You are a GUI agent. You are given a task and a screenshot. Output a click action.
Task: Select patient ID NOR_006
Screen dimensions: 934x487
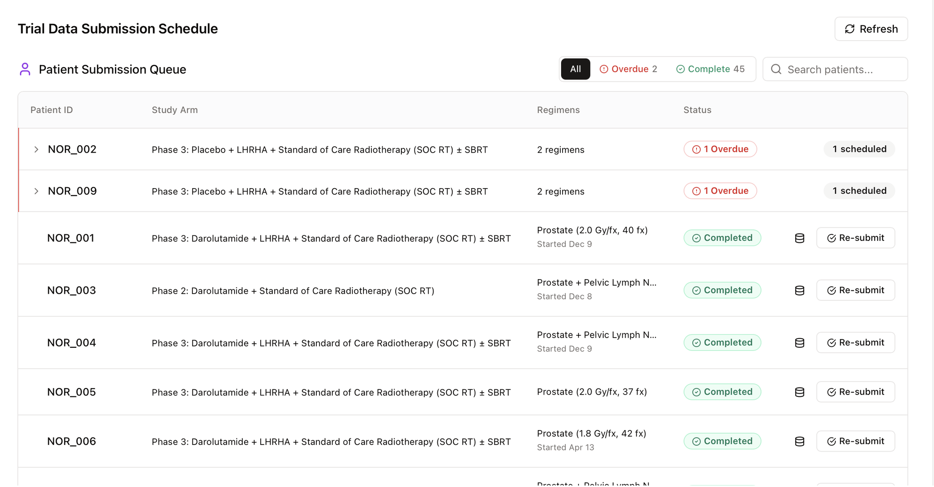coord(71,441)
